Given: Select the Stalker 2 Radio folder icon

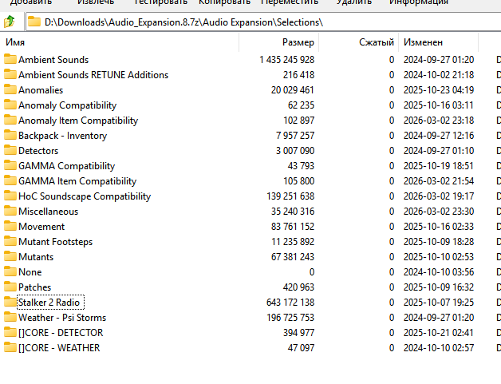Looking at the screenshot, I should pyautogui.click(x=10, y=302).
